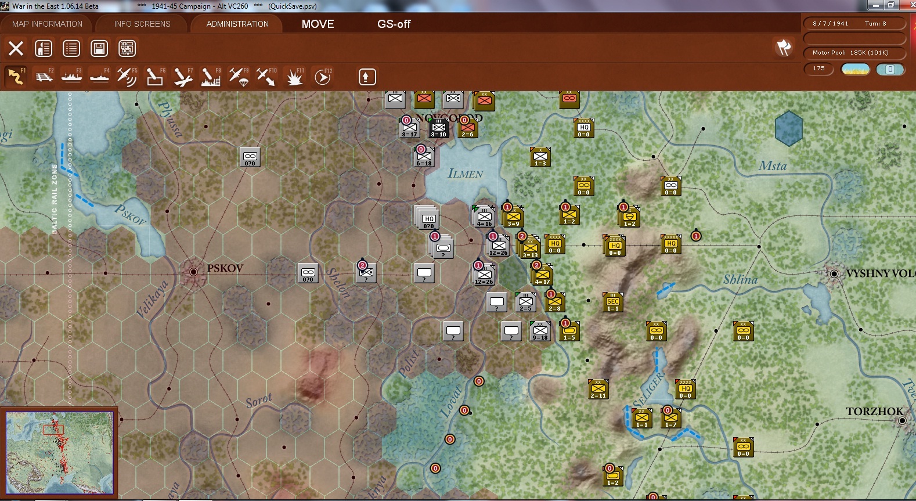The image size is (916, 501).
Task: Click the 175 admin points value
Action: [819, 69]
